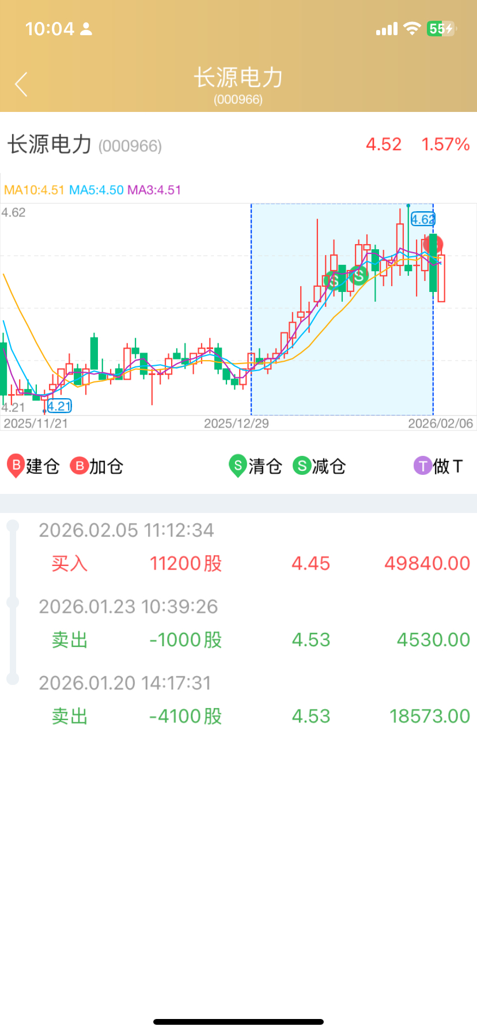Screen dimensions: 477x1034
Task: Tap the MA10:4.51 indicator label
Action: coord(34,190)
